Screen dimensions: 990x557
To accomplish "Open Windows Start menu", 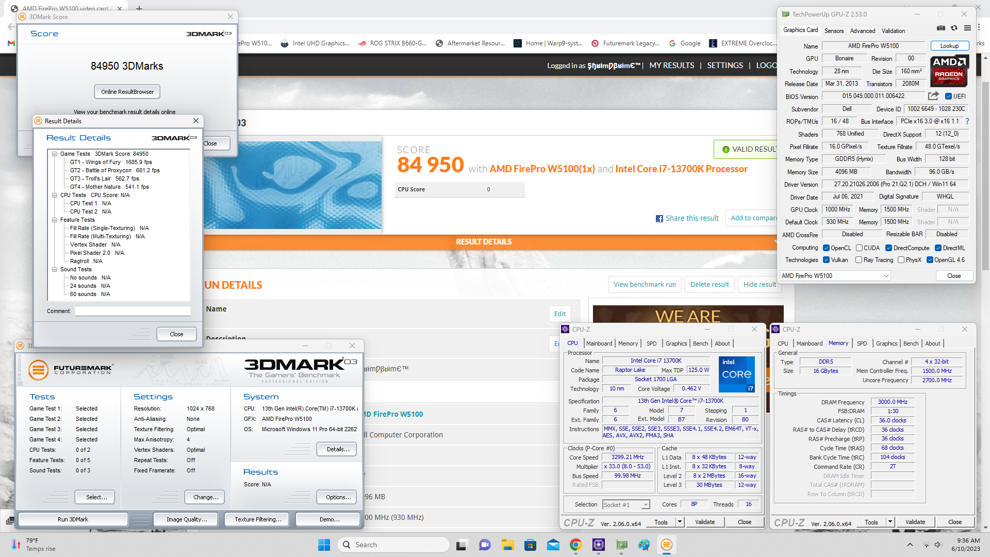I will click(324, 545).
